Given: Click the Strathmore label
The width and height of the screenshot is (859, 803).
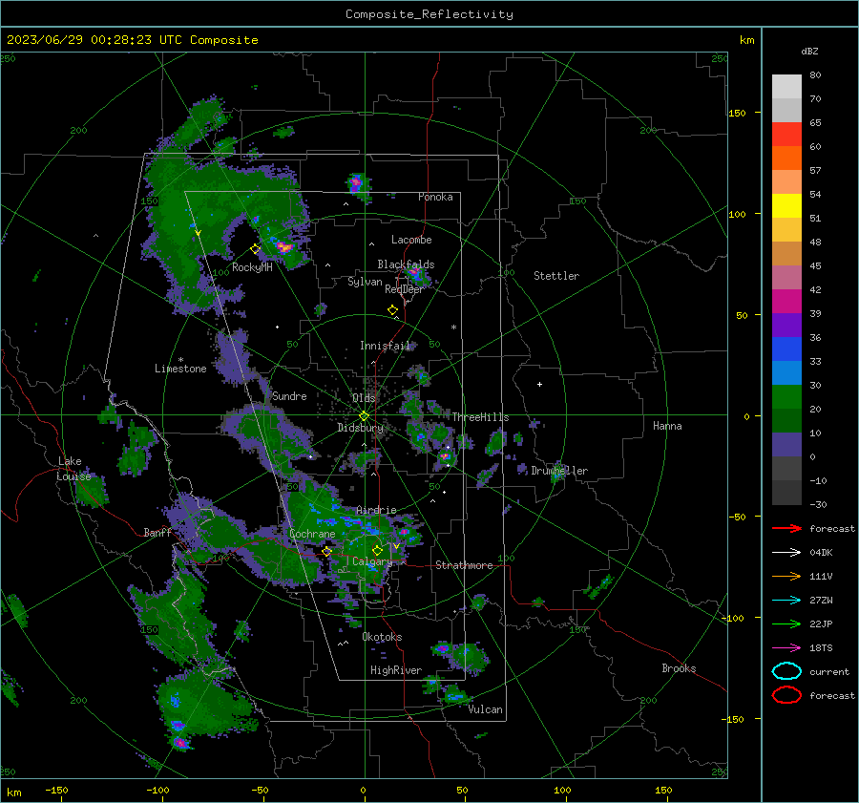Looking at the screenshot, I should point(464,565).
